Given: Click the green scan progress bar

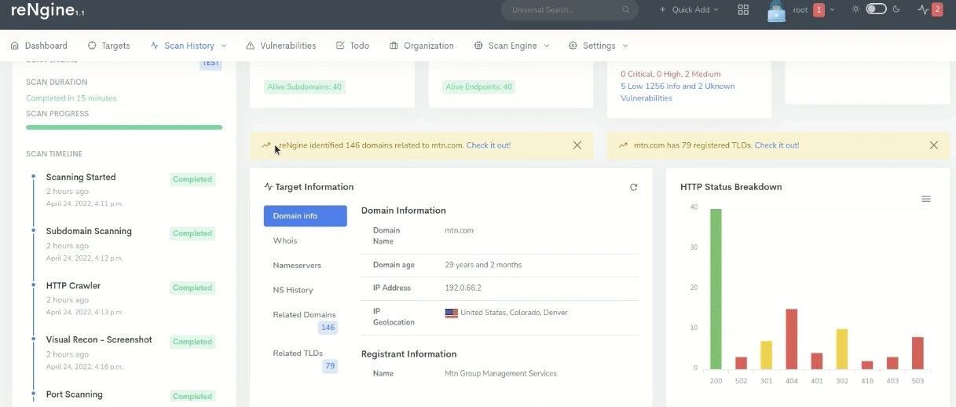Looking at the screenshot, I should 124,126.
